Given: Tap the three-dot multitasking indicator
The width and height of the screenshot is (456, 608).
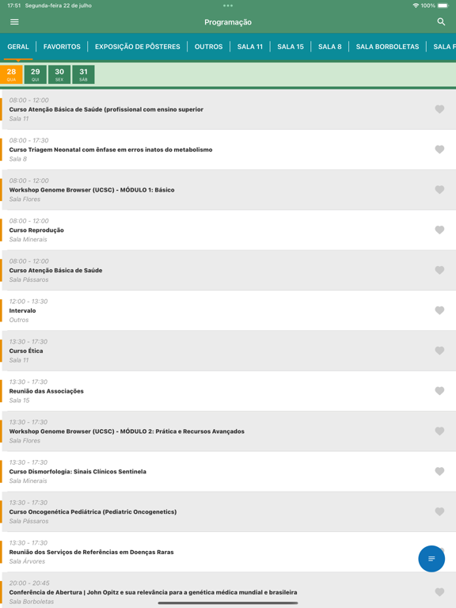Looking at the screenshot, I should coord(228,6).
